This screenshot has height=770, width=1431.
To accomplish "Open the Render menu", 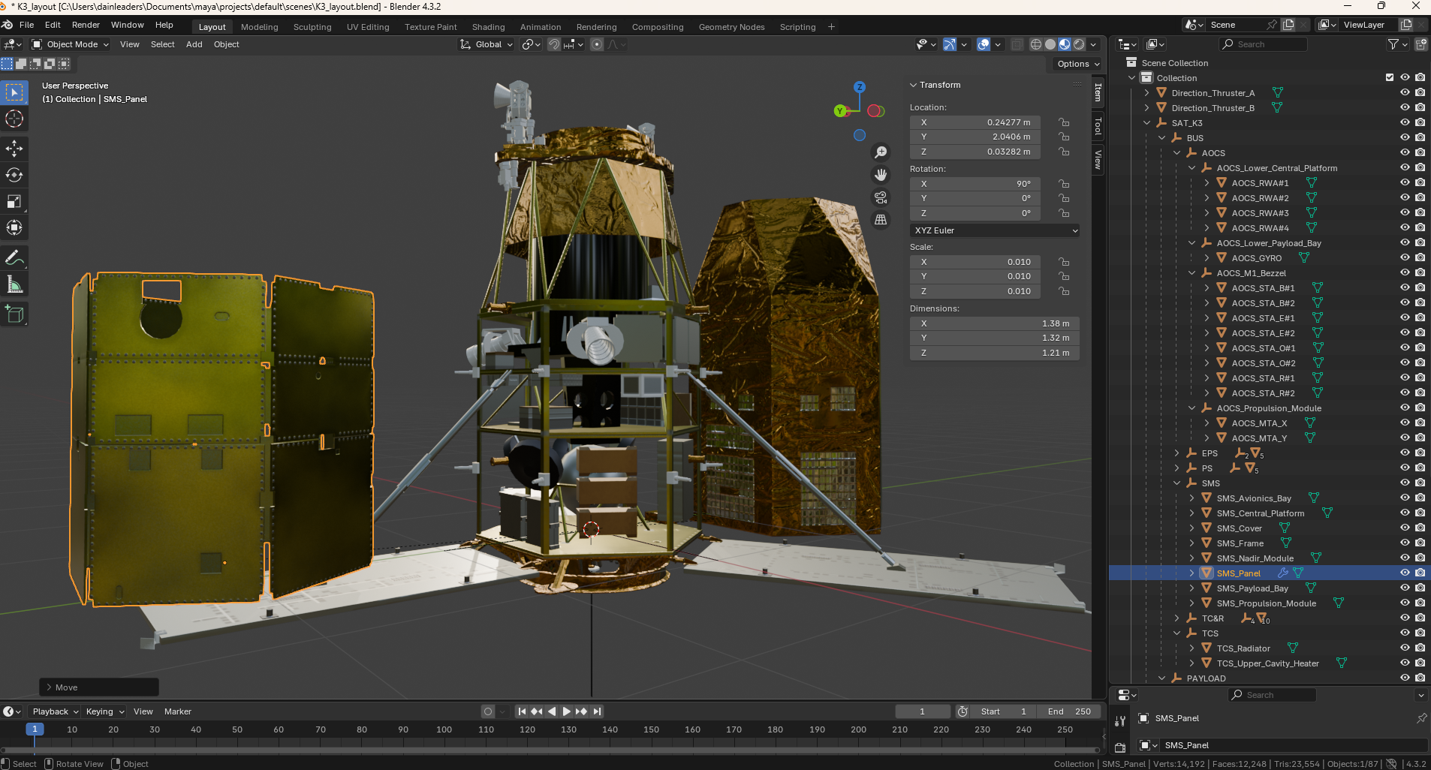I will coord(86,25).
